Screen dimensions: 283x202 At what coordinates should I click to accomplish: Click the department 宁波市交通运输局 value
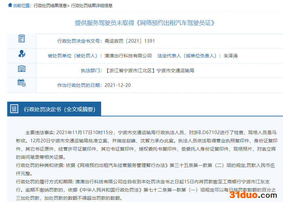pos(175,71)
